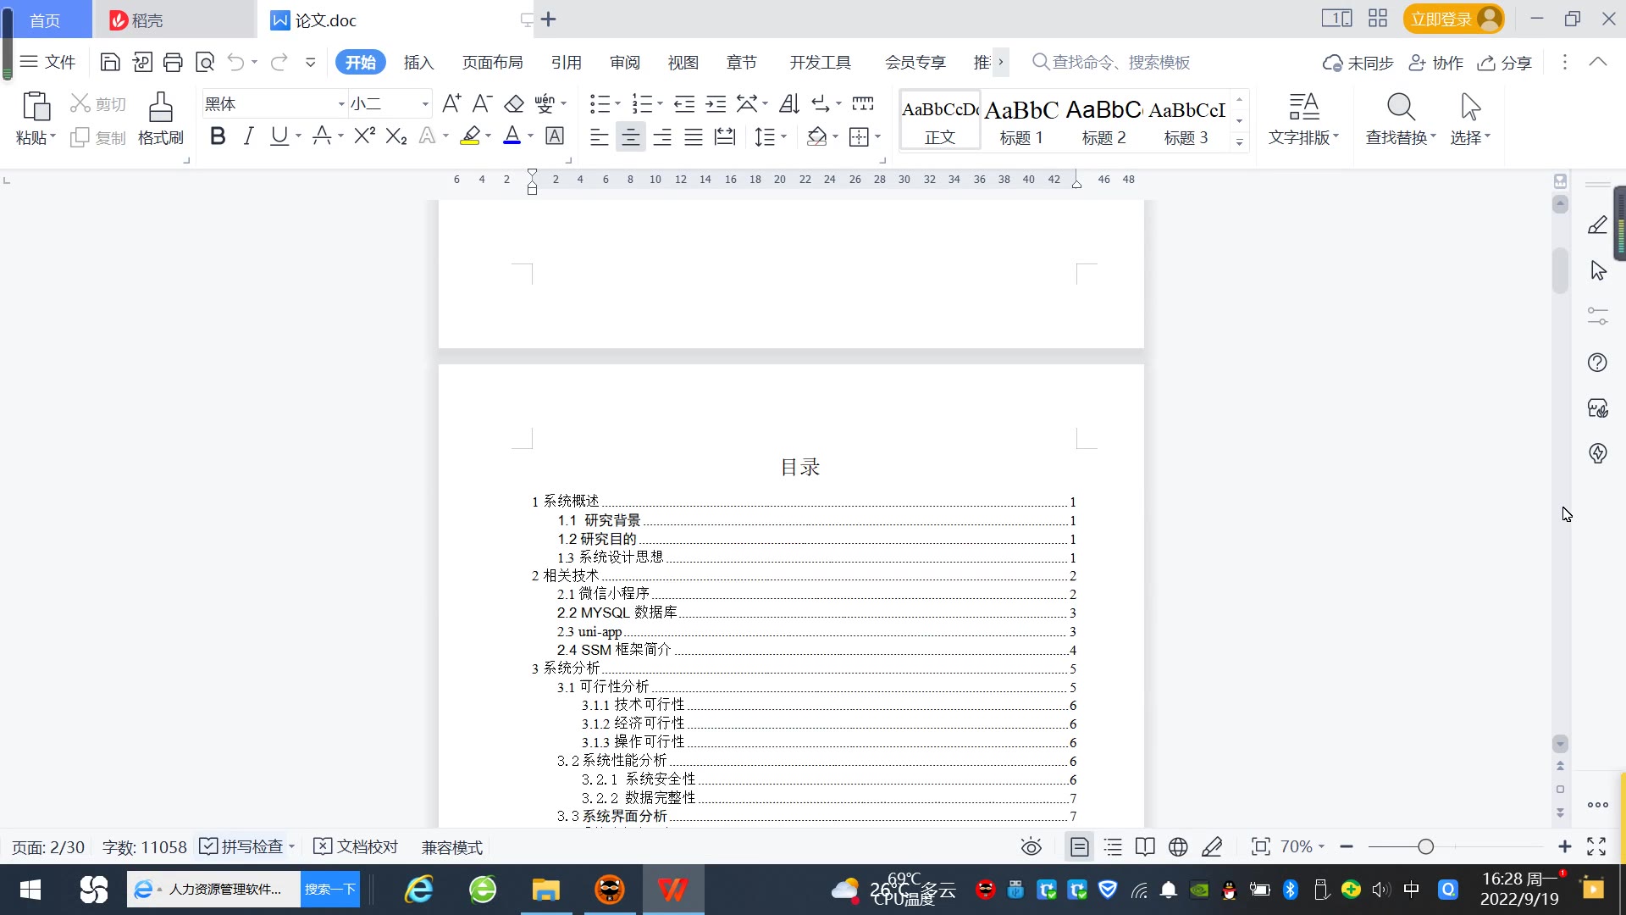Click the eye protection mode icon

[1031, 846]
